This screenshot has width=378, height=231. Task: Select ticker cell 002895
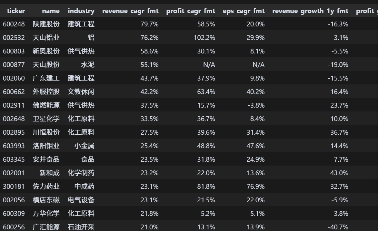14,132
